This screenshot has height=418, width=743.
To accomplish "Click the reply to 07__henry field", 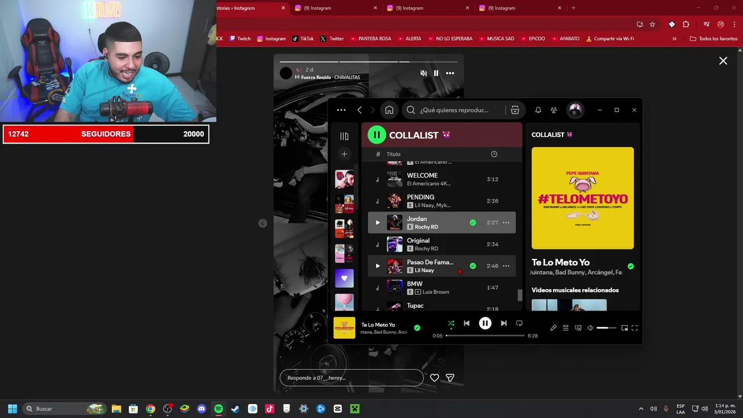I will click(352, 378).
